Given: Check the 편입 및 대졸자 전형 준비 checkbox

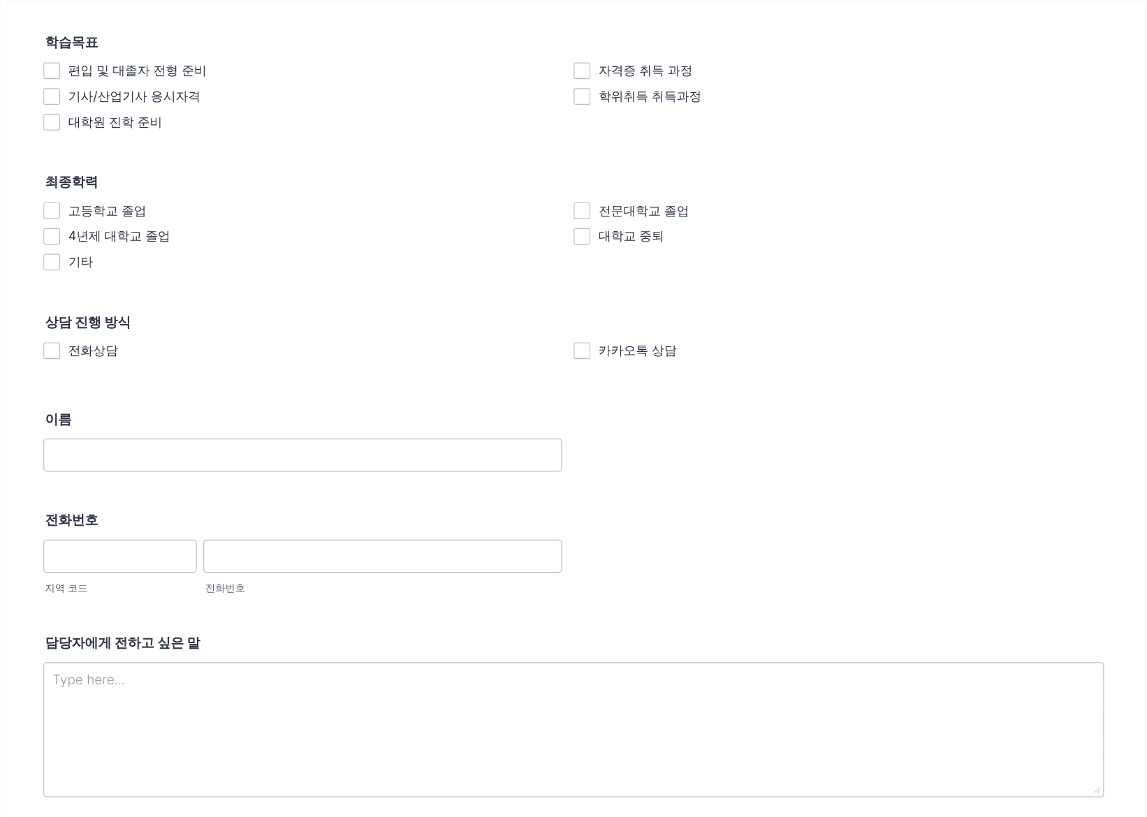Looking at the screenshot, I should click(52, 71).
